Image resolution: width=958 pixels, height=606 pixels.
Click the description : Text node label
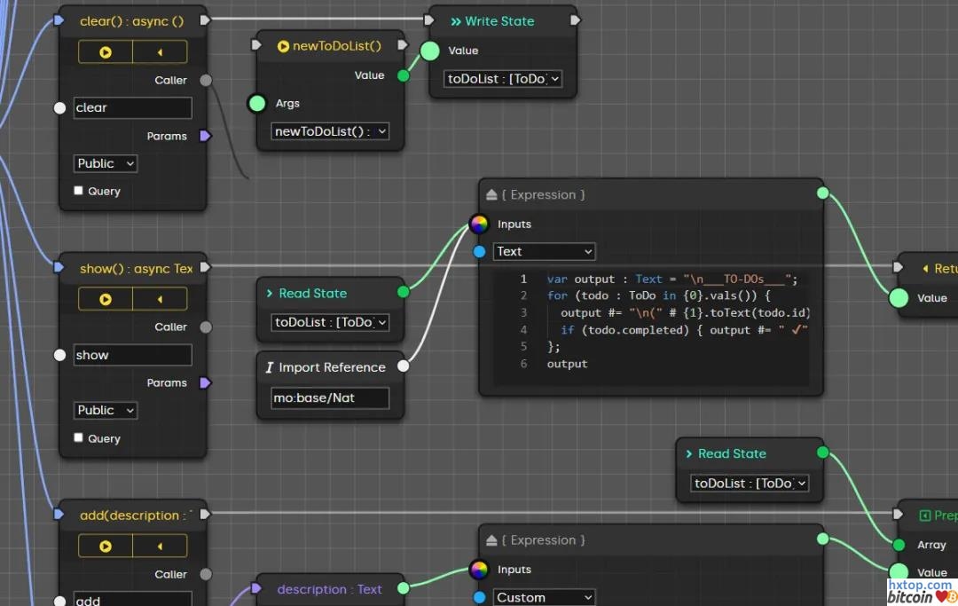(x=329, y=589)
